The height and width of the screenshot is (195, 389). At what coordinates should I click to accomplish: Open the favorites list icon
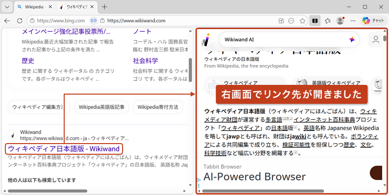click(x=328, y=21)
